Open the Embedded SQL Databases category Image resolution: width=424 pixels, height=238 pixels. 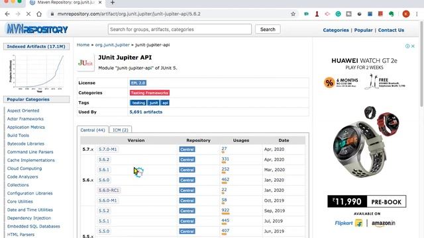(x=34, y=226)
